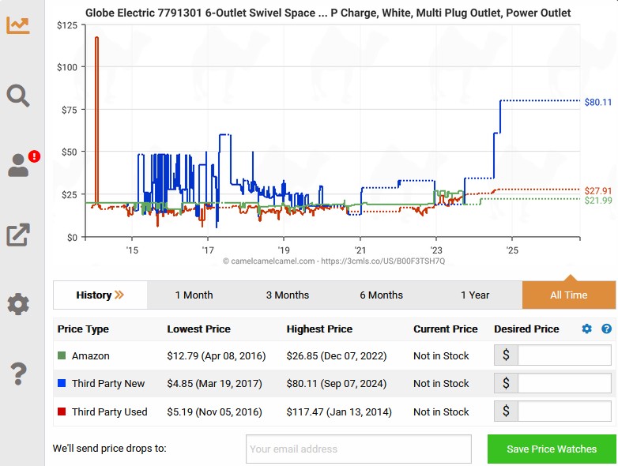Click the $ prefix in Amazon desired price
This screenshot has width=618, height=466.
(x=506, y=355)
